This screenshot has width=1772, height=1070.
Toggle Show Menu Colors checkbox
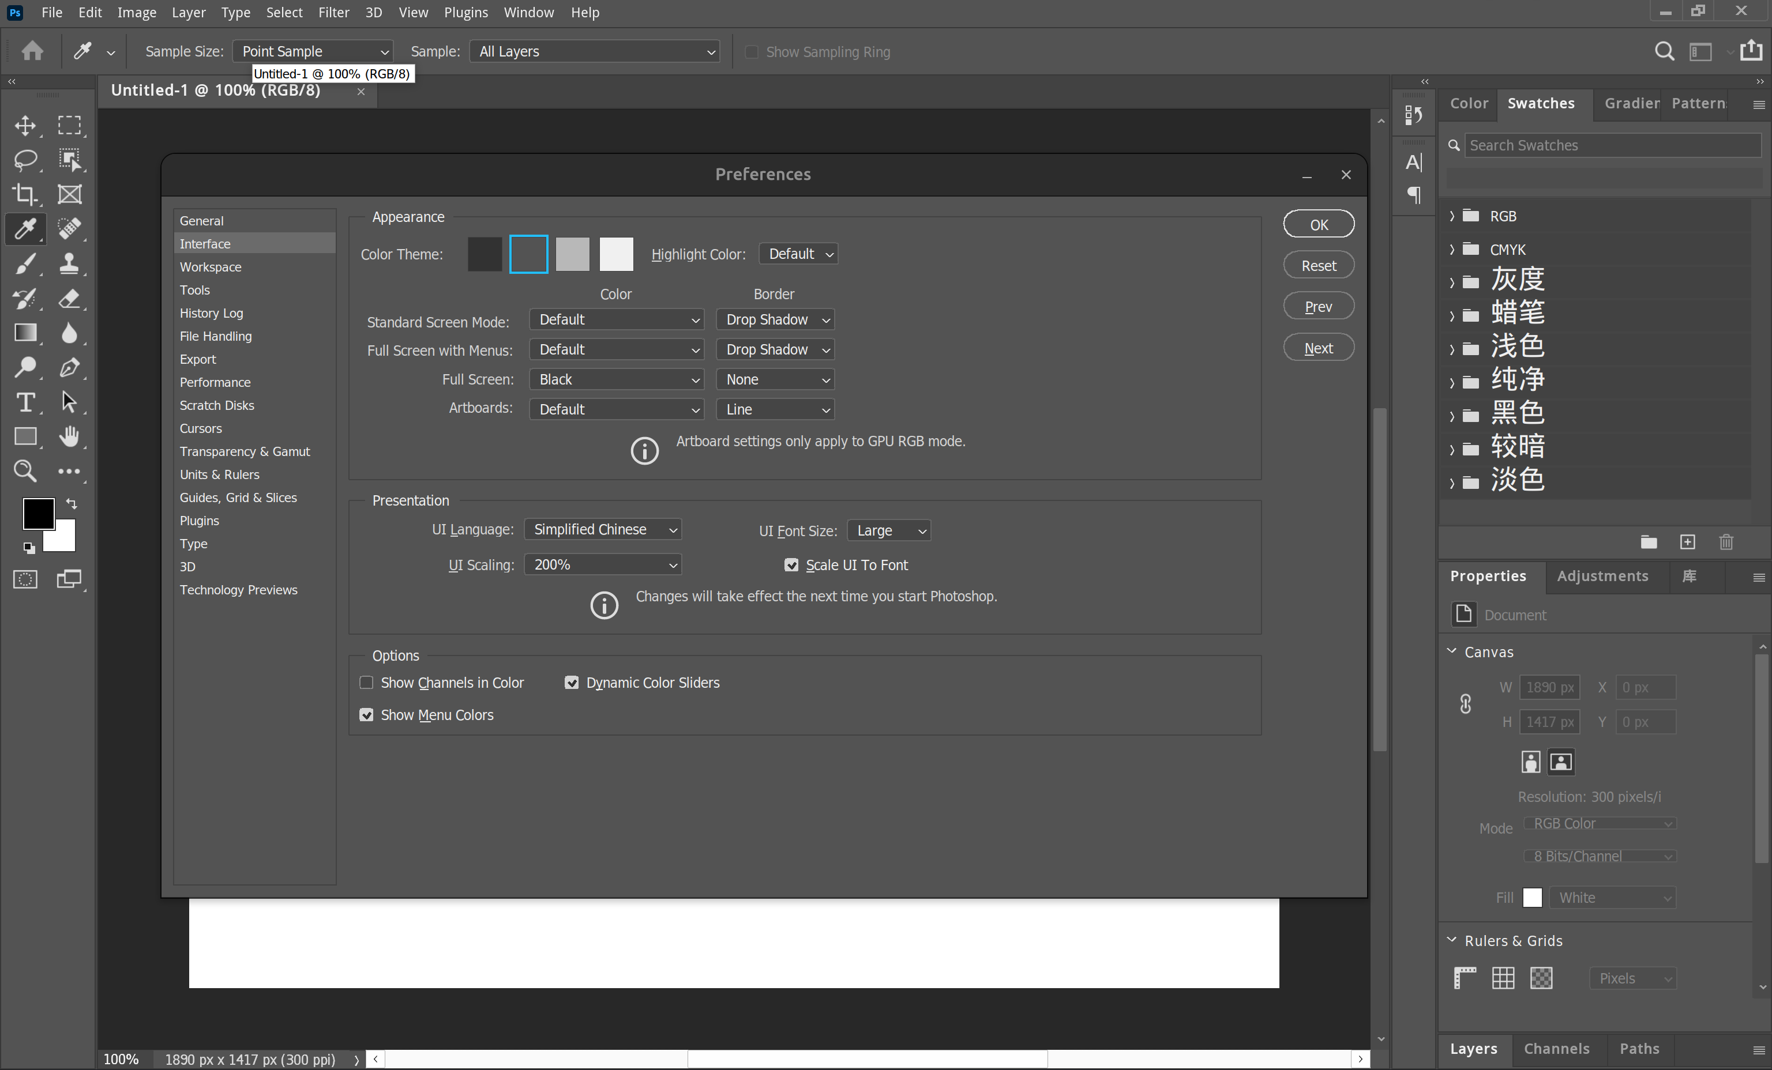coord(366,715)
